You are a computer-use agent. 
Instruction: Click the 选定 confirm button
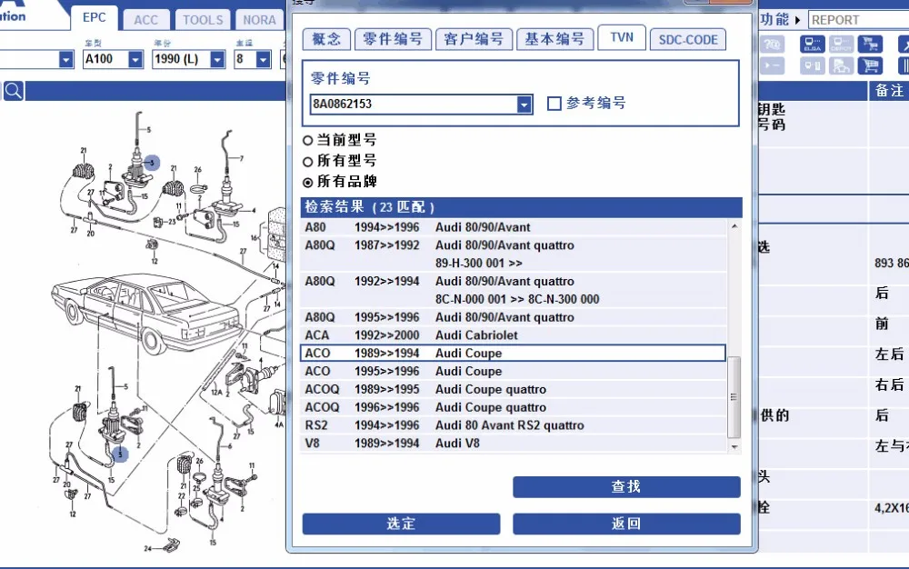pos(401,524)
